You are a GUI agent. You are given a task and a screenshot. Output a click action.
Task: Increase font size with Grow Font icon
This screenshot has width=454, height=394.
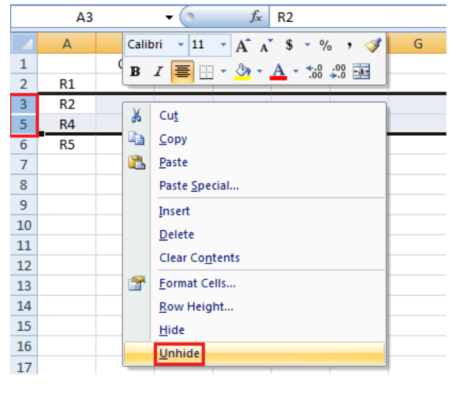[242, 45]
